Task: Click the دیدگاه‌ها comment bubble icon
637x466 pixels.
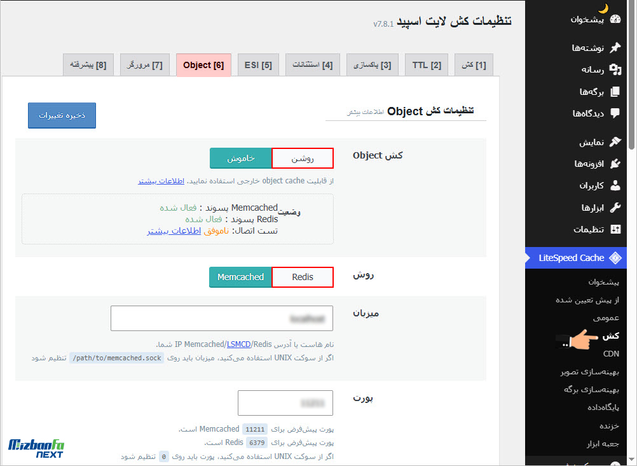Action: click(615, 113)
